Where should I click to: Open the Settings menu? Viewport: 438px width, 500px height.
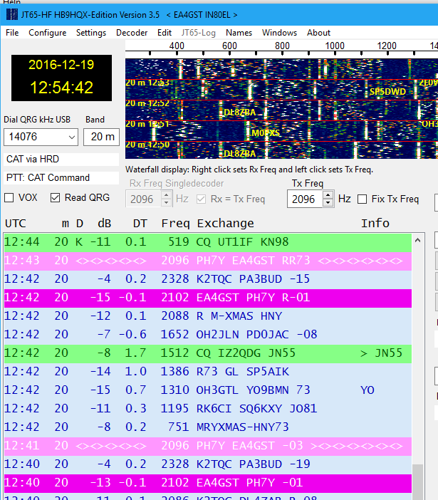point(91,33)
